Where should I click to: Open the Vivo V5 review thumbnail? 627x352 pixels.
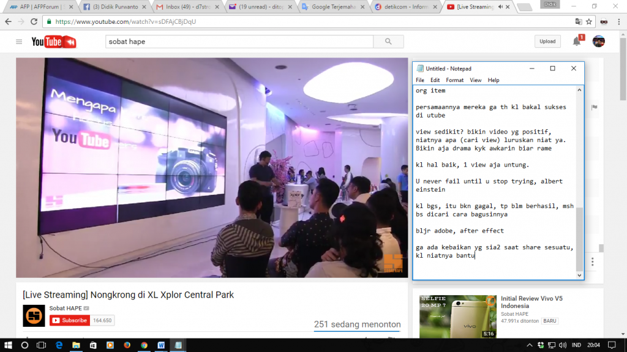[x=458, y=316]
